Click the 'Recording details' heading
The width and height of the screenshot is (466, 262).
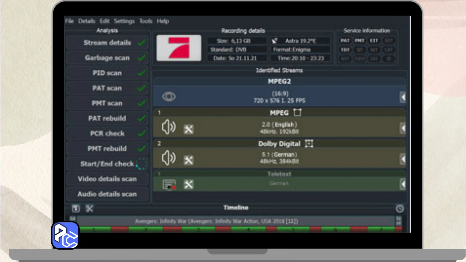pyautogui.click(x=243, y=31)
